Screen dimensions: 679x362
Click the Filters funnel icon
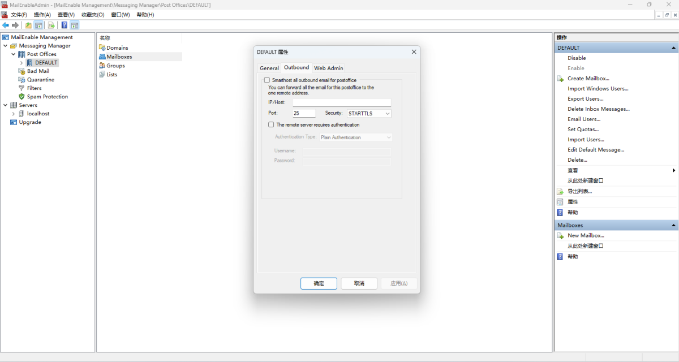tap(22, 88)
